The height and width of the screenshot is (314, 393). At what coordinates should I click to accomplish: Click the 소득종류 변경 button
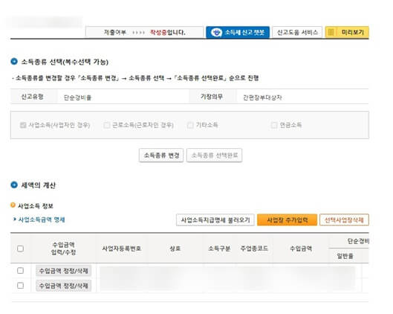pos(161,156)
